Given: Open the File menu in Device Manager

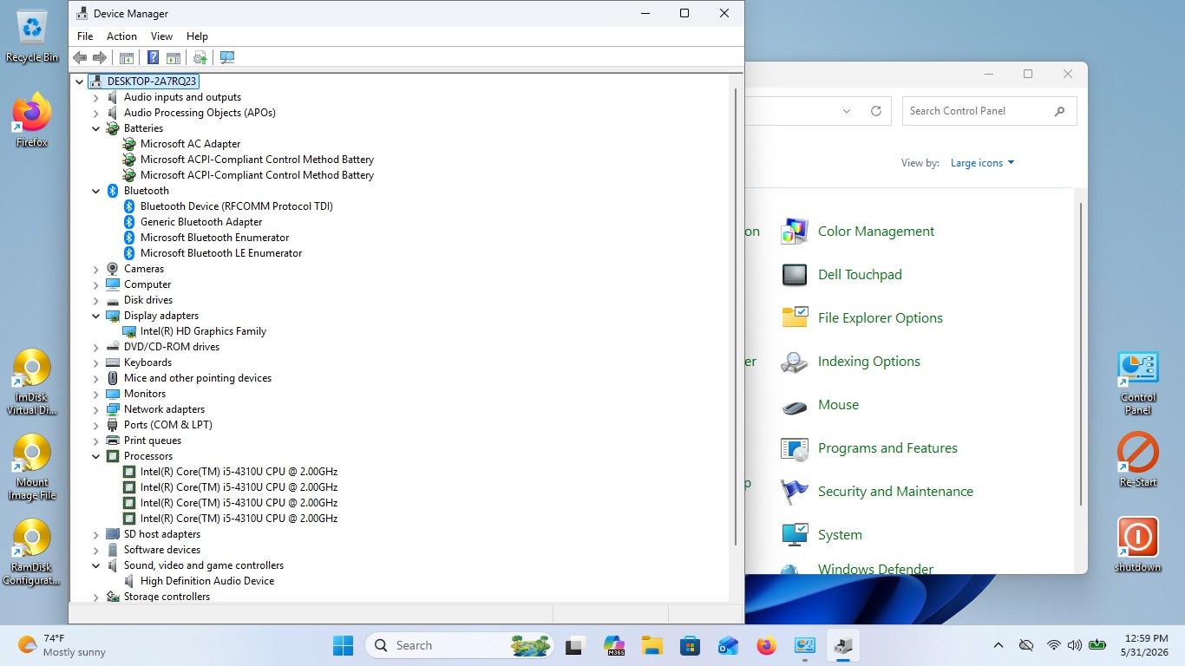Looking at the screenshot, I should [x=85, y=36].
